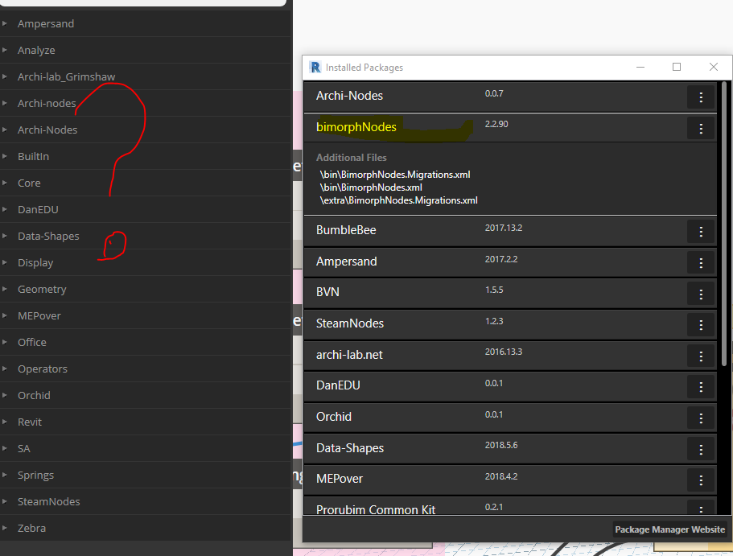The width and height of the screenshot is (733, 556).
Task: Open options menu for BumbleBee package
Action: point(700,232)
